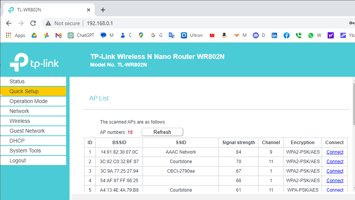Open the WhatsApp bookmark
355x200 pixels.
tap(315, 35)
